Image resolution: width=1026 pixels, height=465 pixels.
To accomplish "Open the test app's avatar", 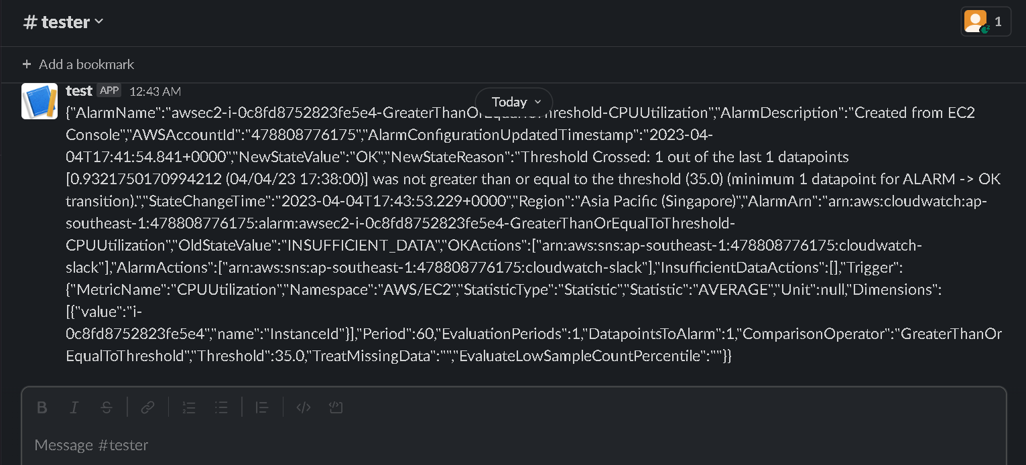I will click(40, 101).
